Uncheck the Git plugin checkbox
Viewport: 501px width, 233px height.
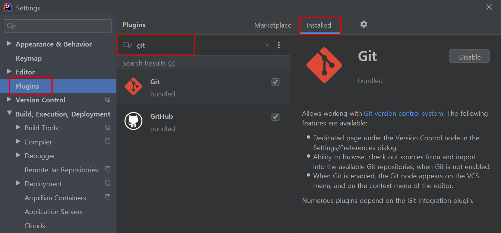point(275,82)
